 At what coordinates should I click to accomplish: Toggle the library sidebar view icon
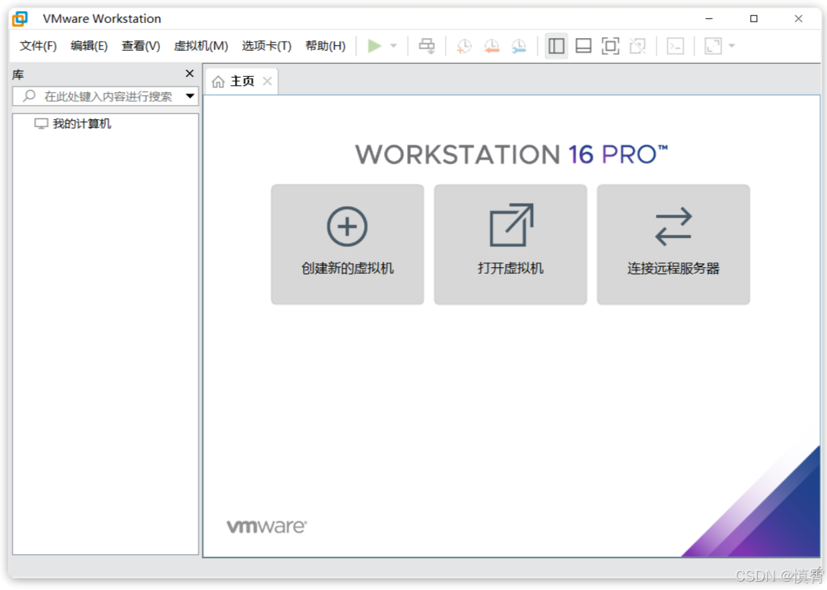coord(557,46)
